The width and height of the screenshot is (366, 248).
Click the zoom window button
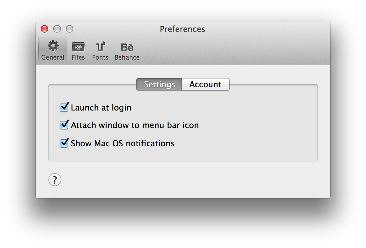(x=70, y=29)
